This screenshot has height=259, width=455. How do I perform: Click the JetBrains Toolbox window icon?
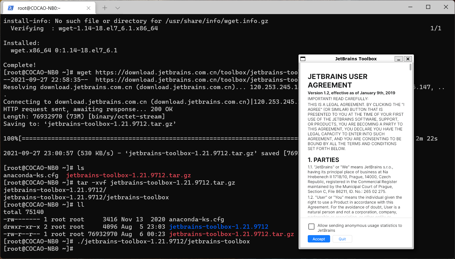[303, 59]
